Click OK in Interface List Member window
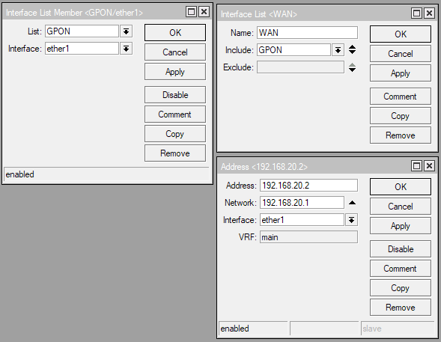This screenshot has width=441, height=342. (175, 33)
